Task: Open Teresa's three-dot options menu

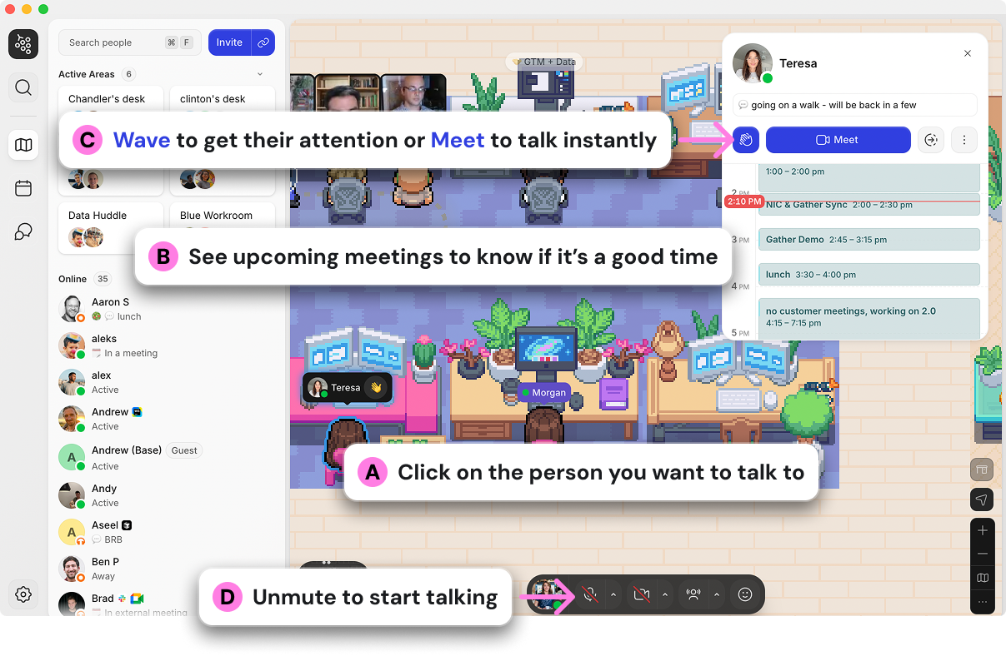Action: click(964, 140)
